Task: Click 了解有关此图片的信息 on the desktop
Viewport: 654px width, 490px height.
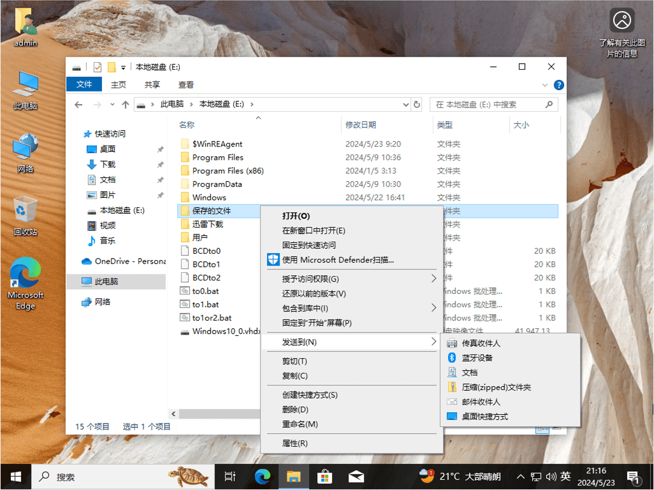Action: [x=622, y=21]
